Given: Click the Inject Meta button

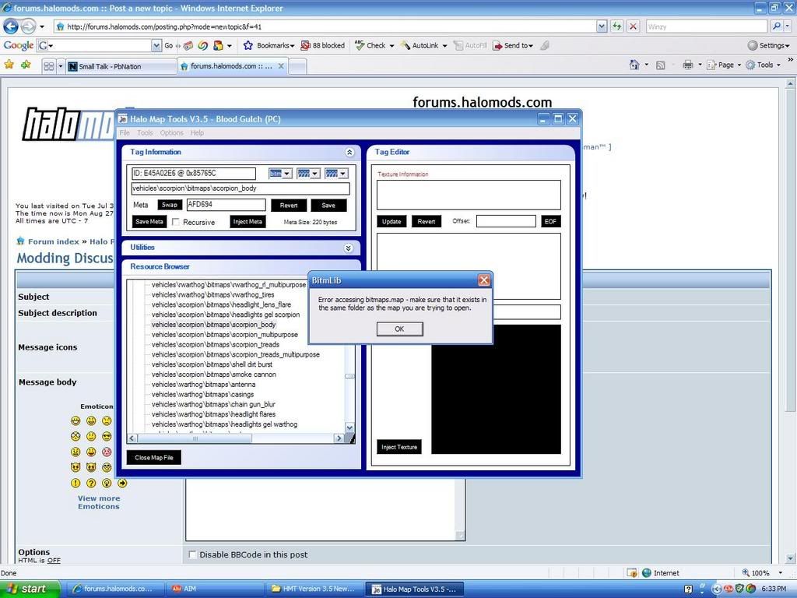Looking at the screenshot, I should pos(248,222).
